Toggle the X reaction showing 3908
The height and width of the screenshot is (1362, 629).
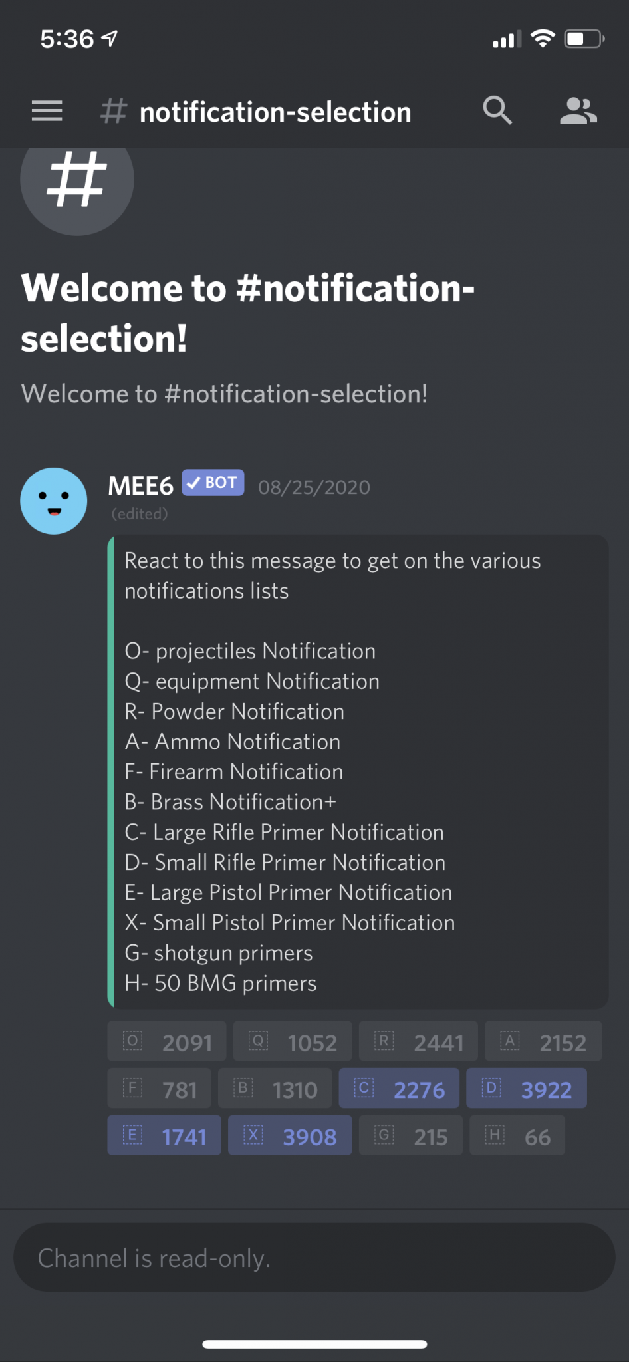[290, 1135]
